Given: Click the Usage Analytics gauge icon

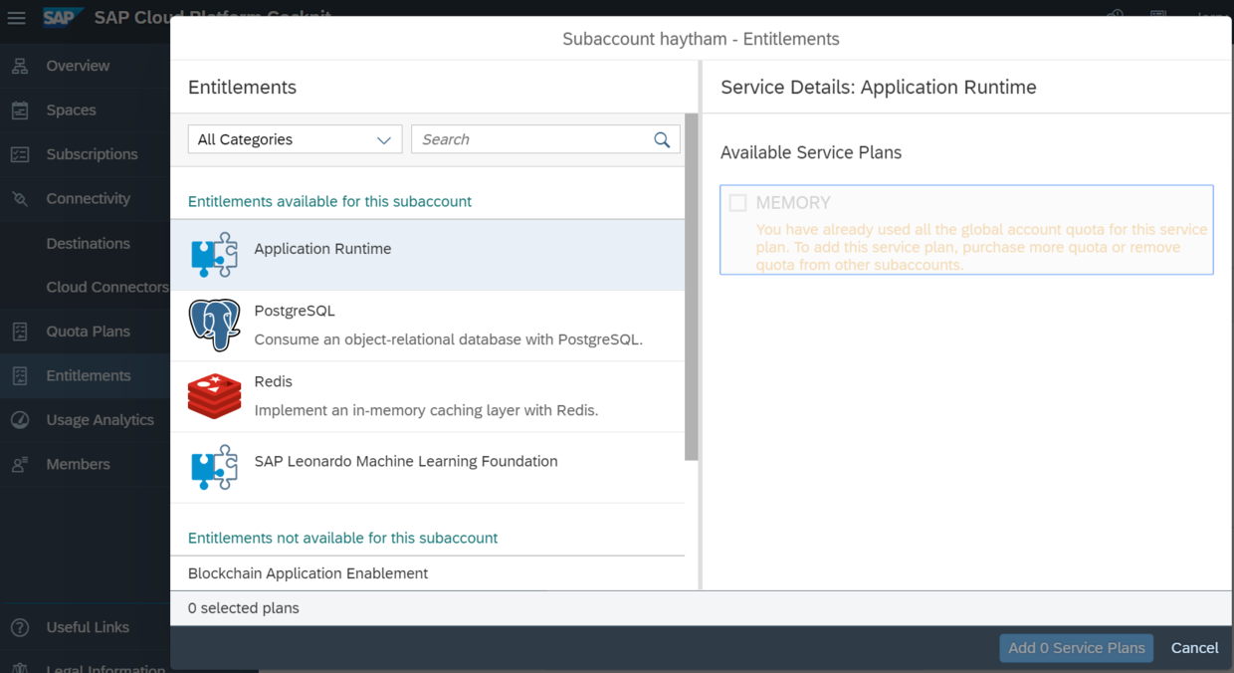Looking at the screenshot, I should click(20, 420).
